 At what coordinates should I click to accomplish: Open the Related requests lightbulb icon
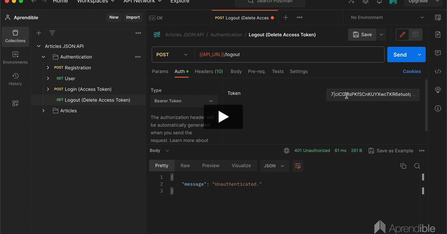(x=438, y=90)
